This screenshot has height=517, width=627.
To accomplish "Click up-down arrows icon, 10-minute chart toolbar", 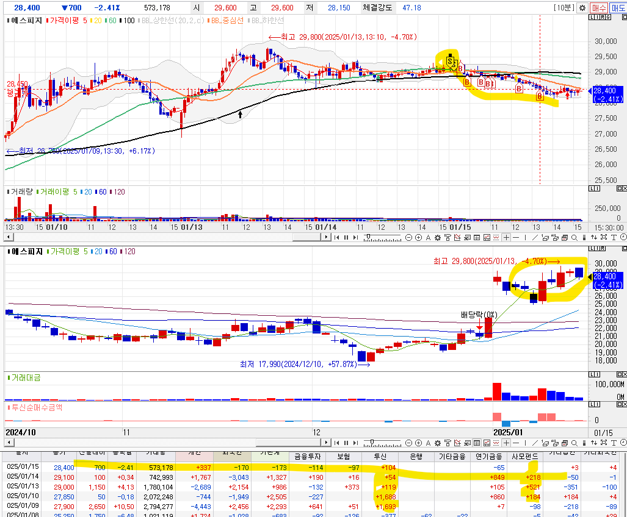I will pos(594,238).
